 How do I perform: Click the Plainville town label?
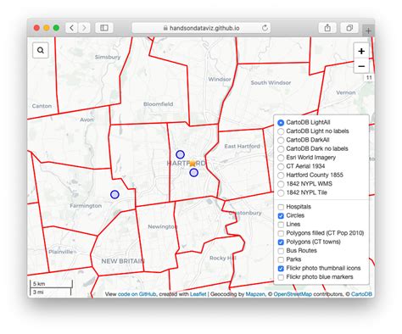(x=60, y=252)
